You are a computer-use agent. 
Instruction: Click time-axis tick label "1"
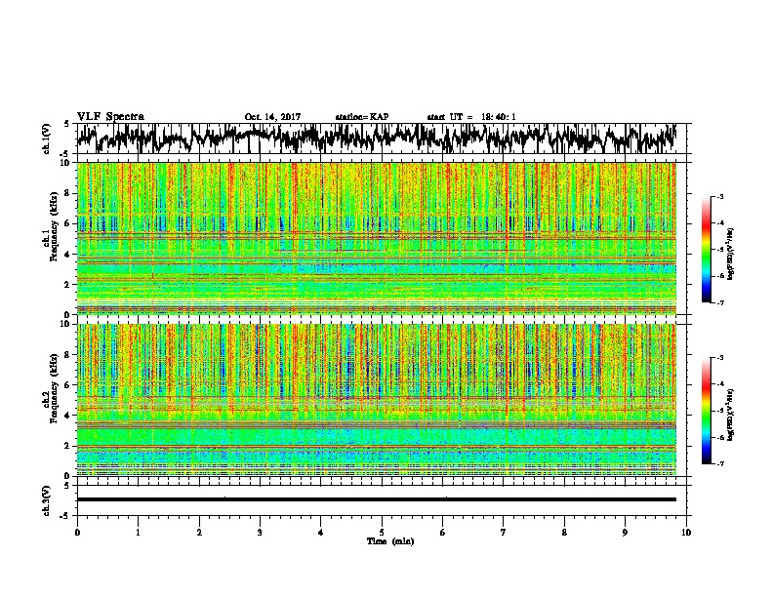point(138,533)
